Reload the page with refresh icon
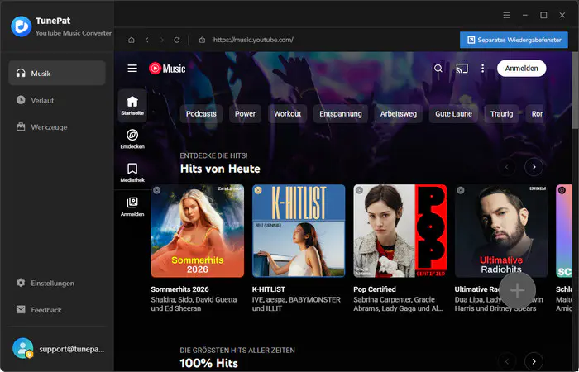Image resolution: width=579 pixels, height=372 pixels. click(x=177, y=40)
